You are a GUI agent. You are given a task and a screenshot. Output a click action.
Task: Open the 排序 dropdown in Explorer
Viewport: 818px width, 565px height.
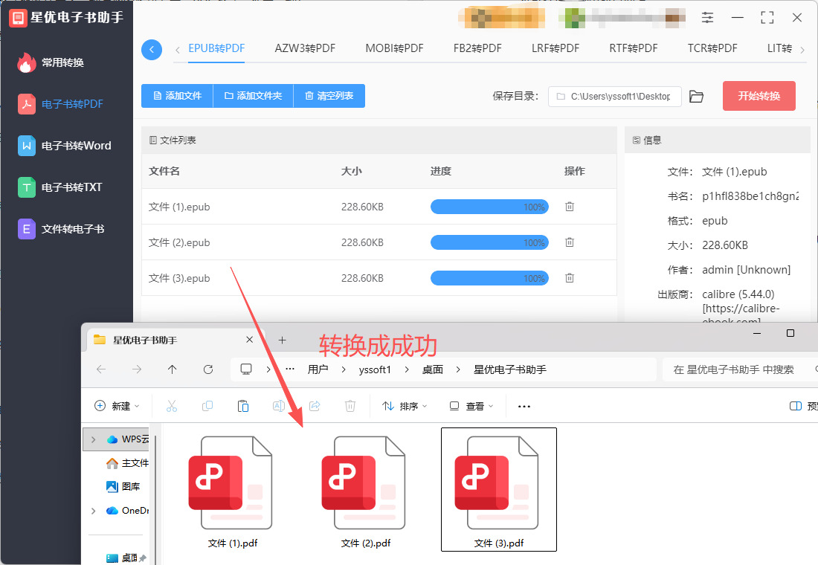point(405,407)
